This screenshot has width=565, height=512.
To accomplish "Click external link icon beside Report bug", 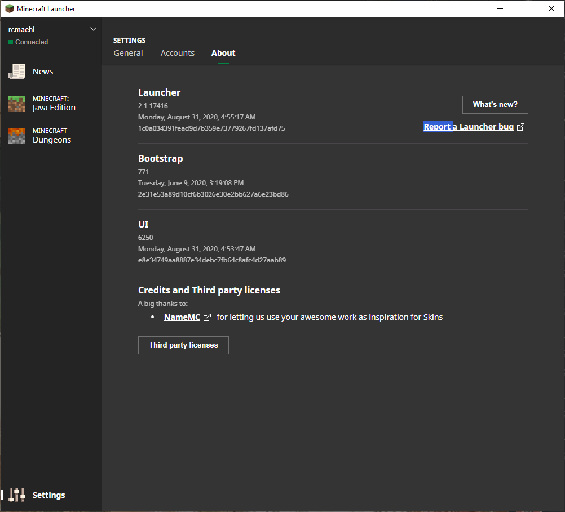I will coord(520,127).
